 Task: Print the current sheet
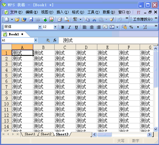pyautogui.click(x=60, y=19)
